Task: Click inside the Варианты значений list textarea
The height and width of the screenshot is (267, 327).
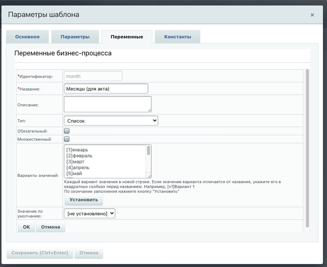Action: 105,161
